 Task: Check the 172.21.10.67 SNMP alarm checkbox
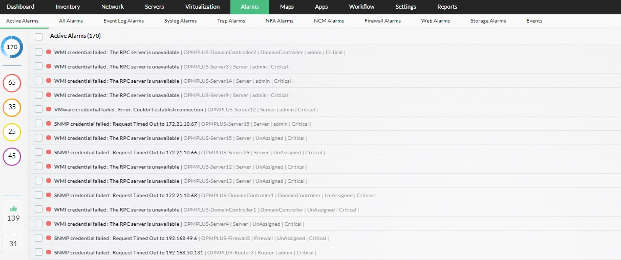click(x=38, y=124)
